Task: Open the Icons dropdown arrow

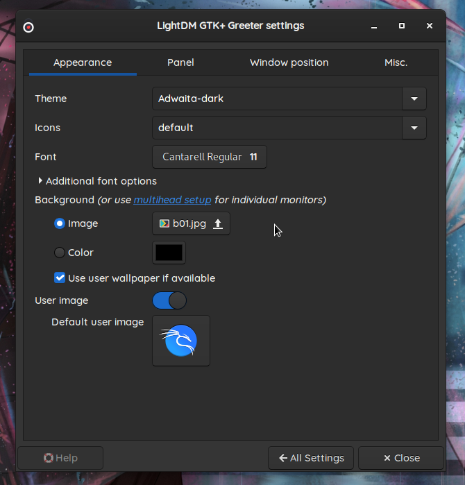Action: 414,128
